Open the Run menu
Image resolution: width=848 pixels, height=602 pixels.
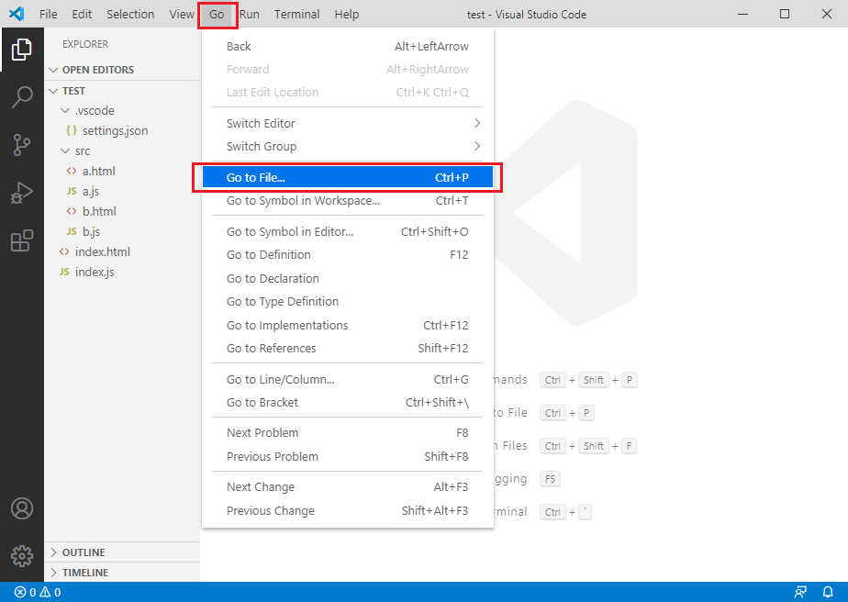[250, 14]
